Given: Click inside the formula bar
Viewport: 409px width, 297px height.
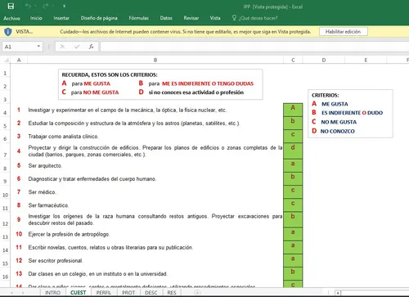Looking at the screenshot, I should pos(254,47).
